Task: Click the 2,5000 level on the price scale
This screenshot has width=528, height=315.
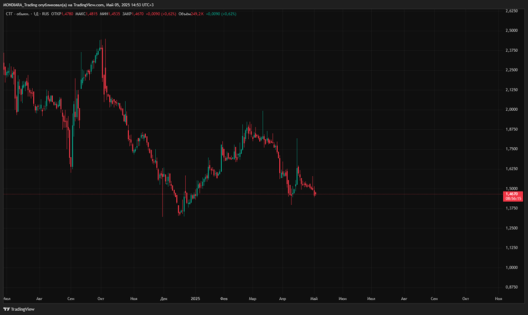Action: click(x=512, y=30)
